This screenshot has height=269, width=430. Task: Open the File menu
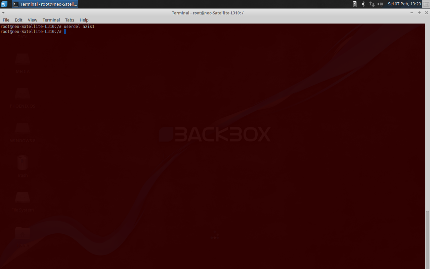pyautogui.click(x=6, y=20)
